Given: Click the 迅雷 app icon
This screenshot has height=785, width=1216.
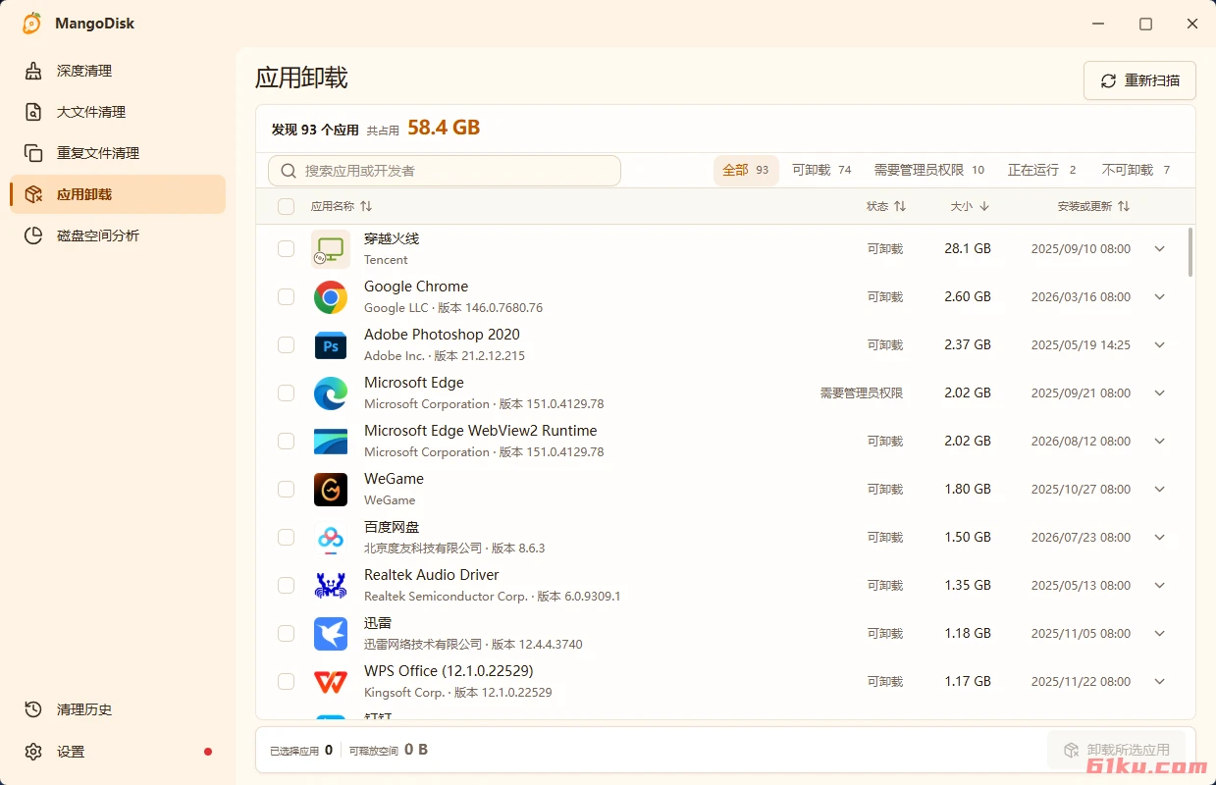Looking at the screenshot, I should tap(331, 634).
